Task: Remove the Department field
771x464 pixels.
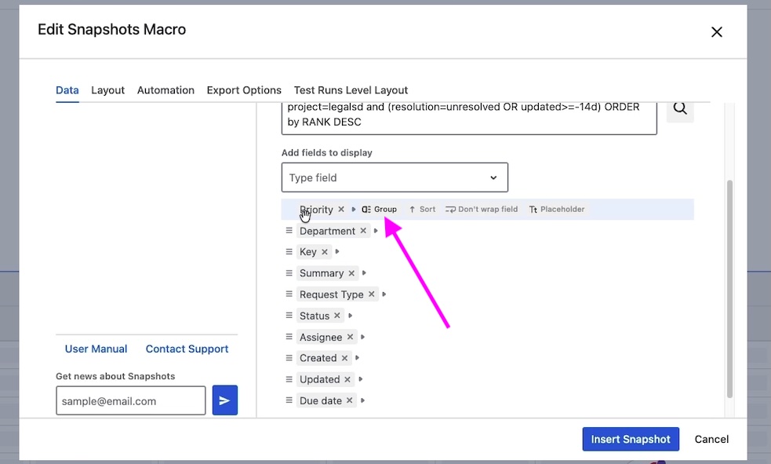Action: coord(363,231)
